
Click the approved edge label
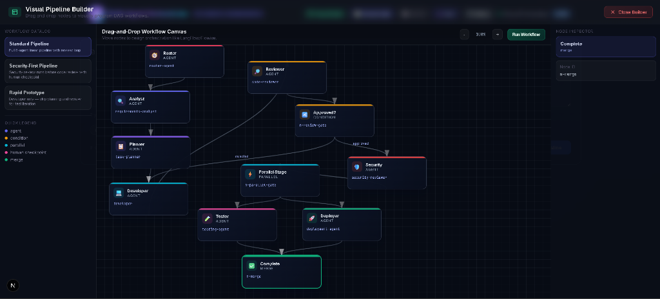[360, 143]
